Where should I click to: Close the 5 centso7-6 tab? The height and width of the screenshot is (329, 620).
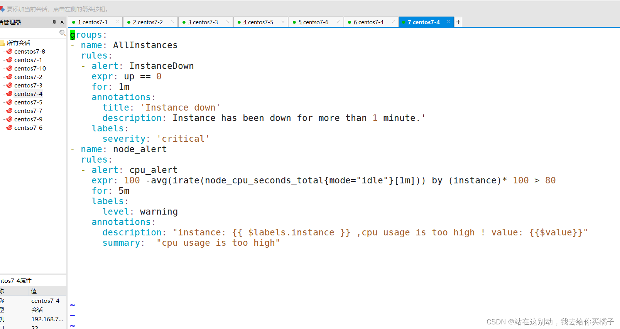coord(338,22)
